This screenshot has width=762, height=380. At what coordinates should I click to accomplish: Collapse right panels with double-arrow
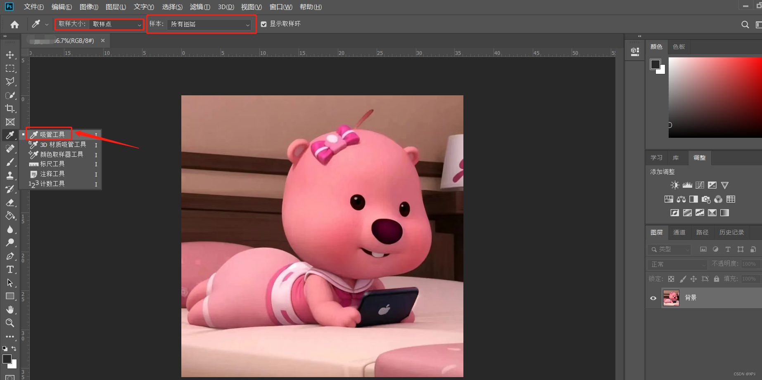pos(639,36)
